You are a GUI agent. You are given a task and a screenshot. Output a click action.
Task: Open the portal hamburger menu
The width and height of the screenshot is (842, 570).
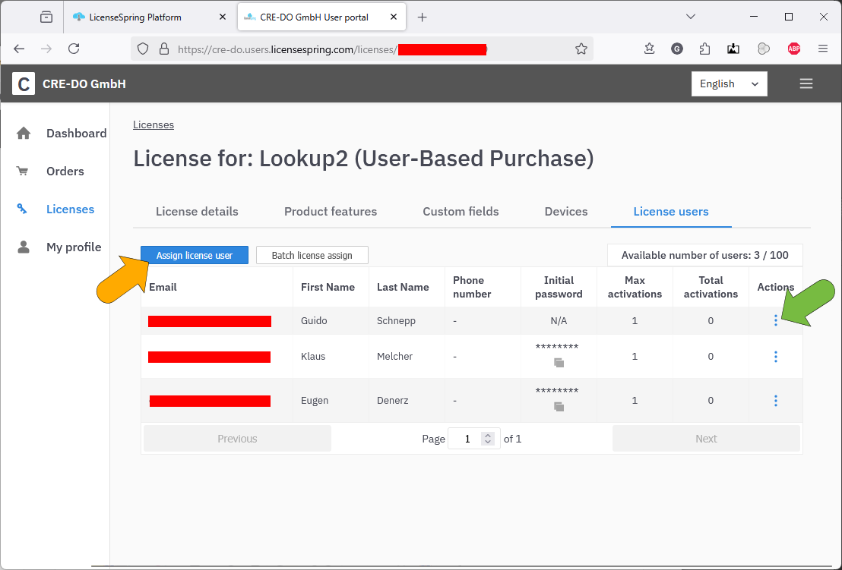[x=806, y=83]
